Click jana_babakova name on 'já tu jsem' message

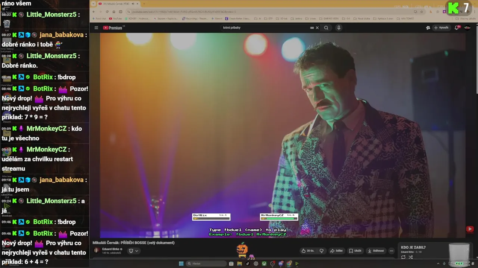(62, 180)
